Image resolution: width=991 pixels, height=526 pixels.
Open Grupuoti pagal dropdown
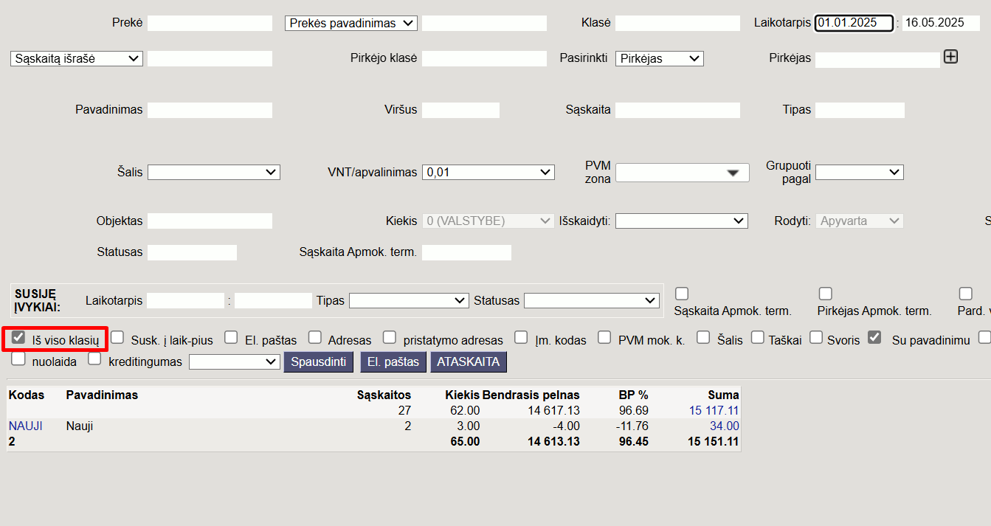click(x=860, y=172)
